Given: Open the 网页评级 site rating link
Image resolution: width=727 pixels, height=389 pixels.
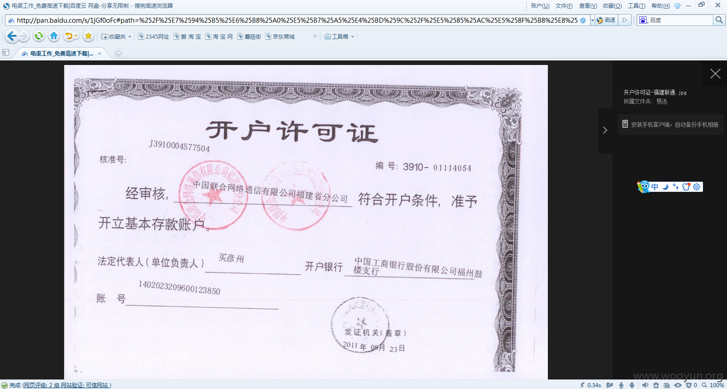Looking at the screenshot, I should pos(66,385).
